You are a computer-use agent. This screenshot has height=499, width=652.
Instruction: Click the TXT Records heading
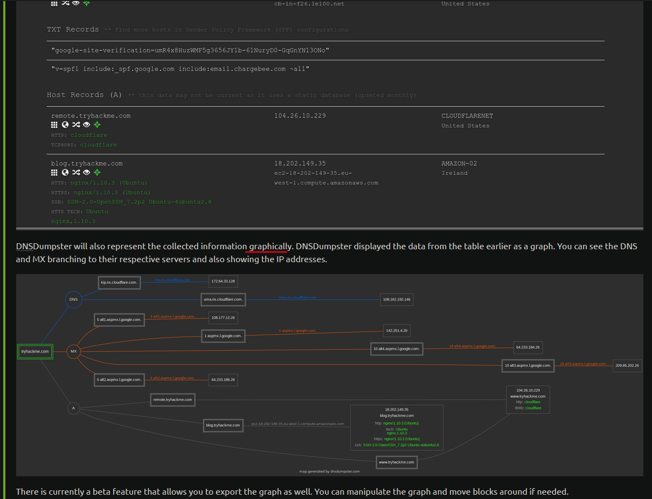coord(73,29)
